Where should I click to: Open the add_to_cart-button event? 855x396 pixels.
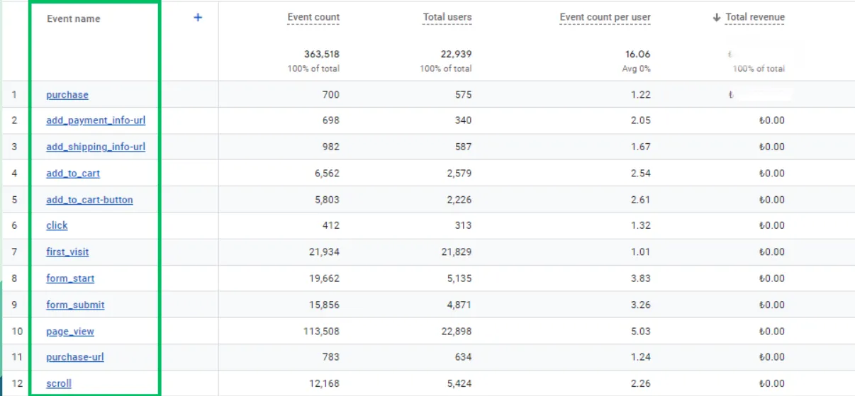pos(89,200)
